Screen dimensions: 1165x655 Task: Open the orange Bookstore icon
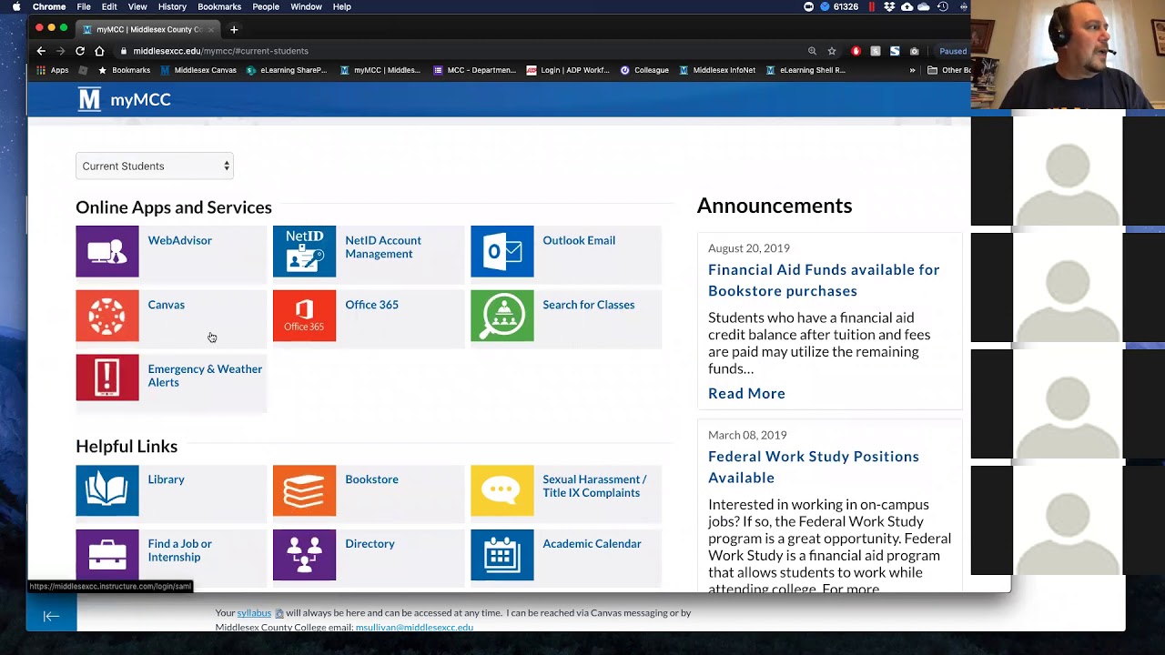coord(304,490)
